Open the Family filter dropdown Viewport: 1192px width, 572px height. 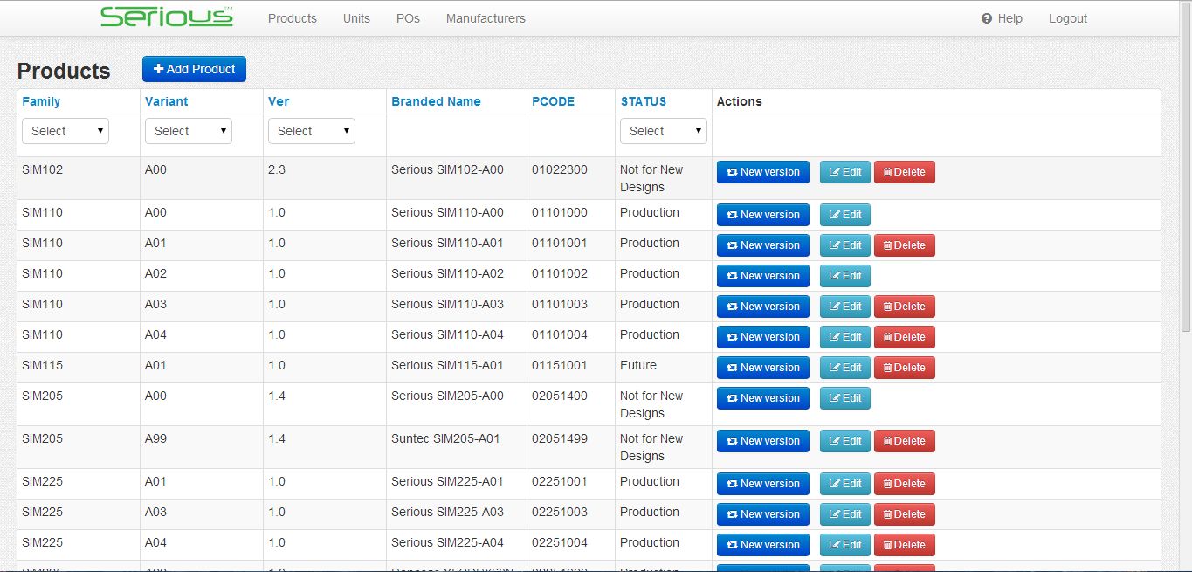pyautogui.click(x=65, y=131)
